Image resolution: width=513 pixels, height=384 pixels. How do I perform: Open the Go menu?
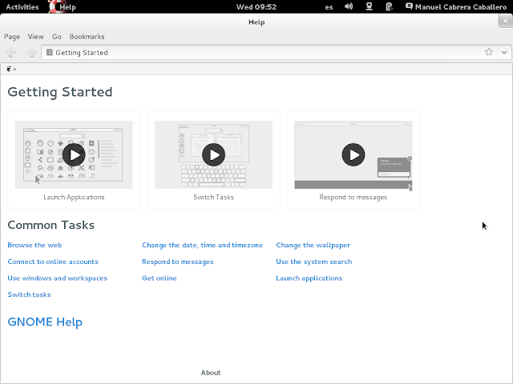(x=57, y=37)
